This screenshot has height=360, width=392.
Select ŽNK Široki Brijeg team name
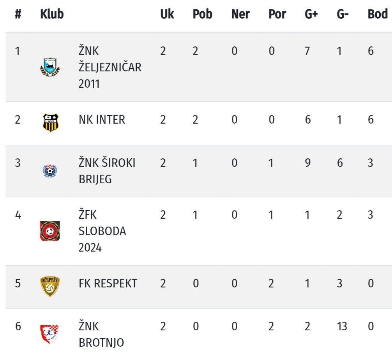(x=107, y=170)
